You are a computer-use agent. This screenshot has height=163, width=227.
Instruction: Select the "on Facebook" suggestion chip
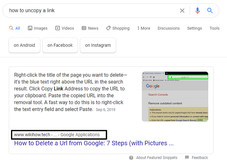[x=60, y=45]
